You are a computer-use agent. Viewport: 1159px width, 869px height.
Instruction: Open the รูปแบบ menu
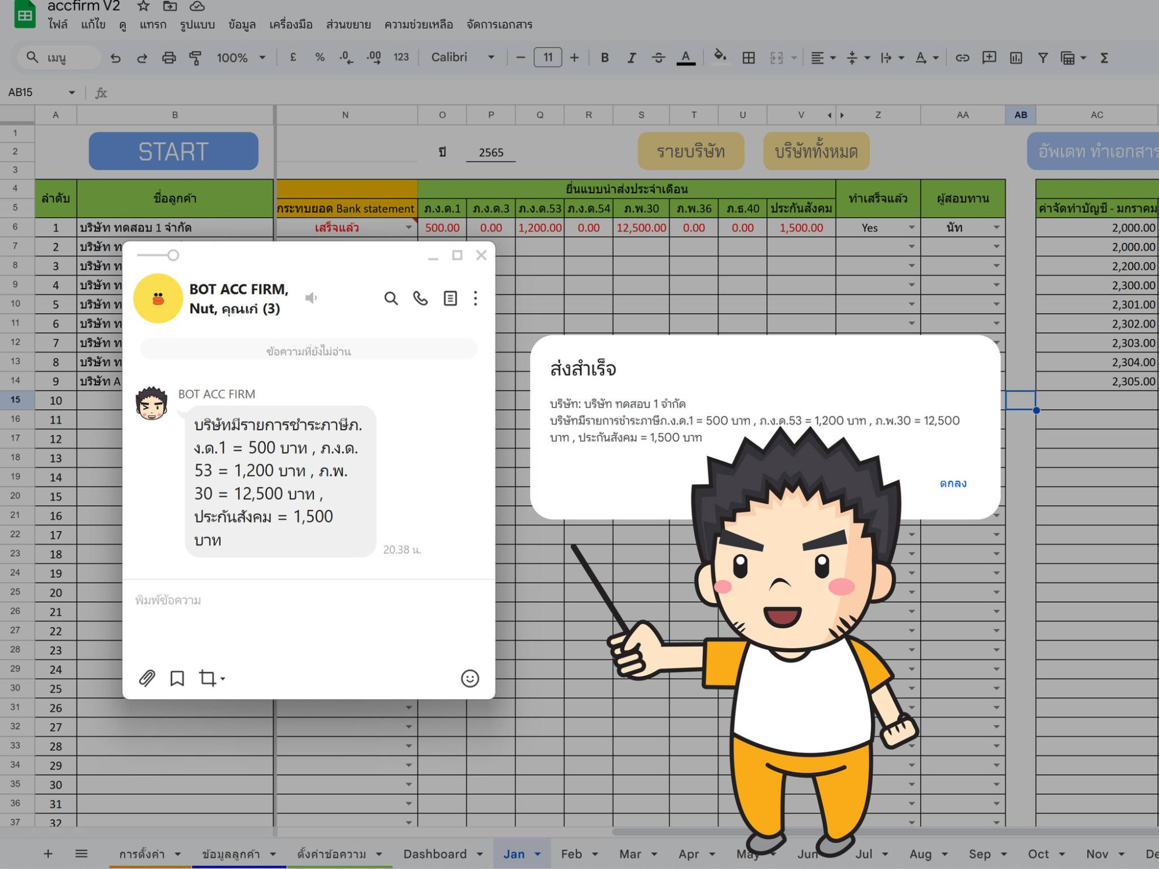point(197,24)
